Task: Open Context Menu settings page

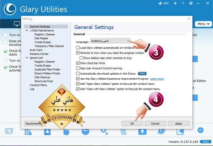Action: 38,85
